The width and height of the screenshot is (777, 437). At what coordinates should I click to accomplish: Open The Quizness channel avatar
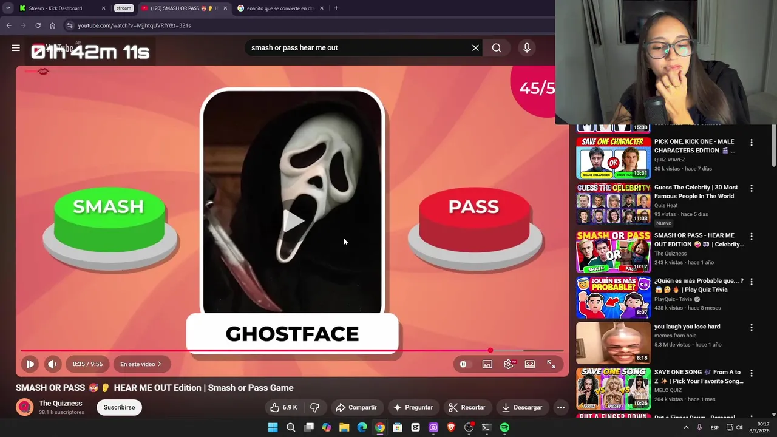point(24,407)
